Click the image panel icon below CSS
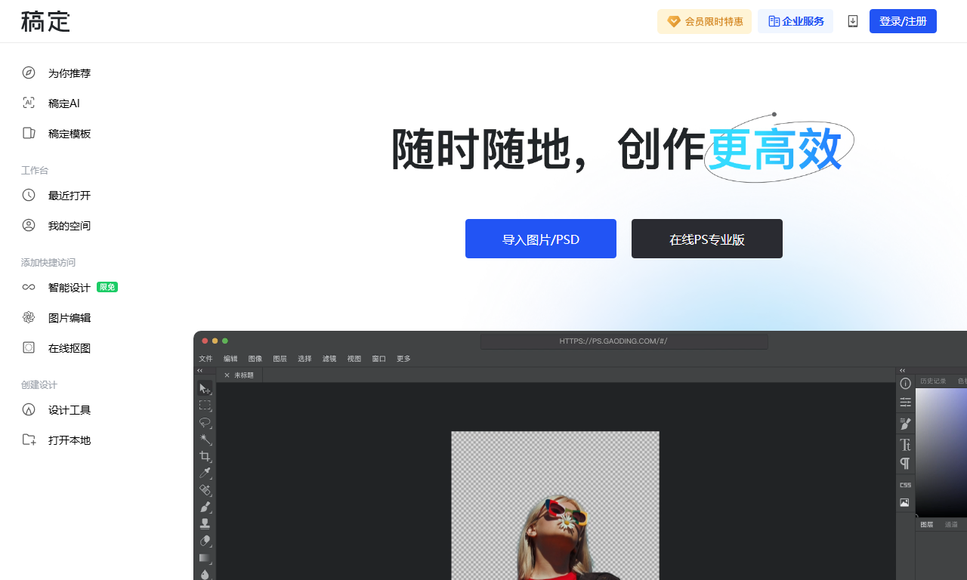The height and width of the screenshot is (580, 967). [x=905, y=503]
